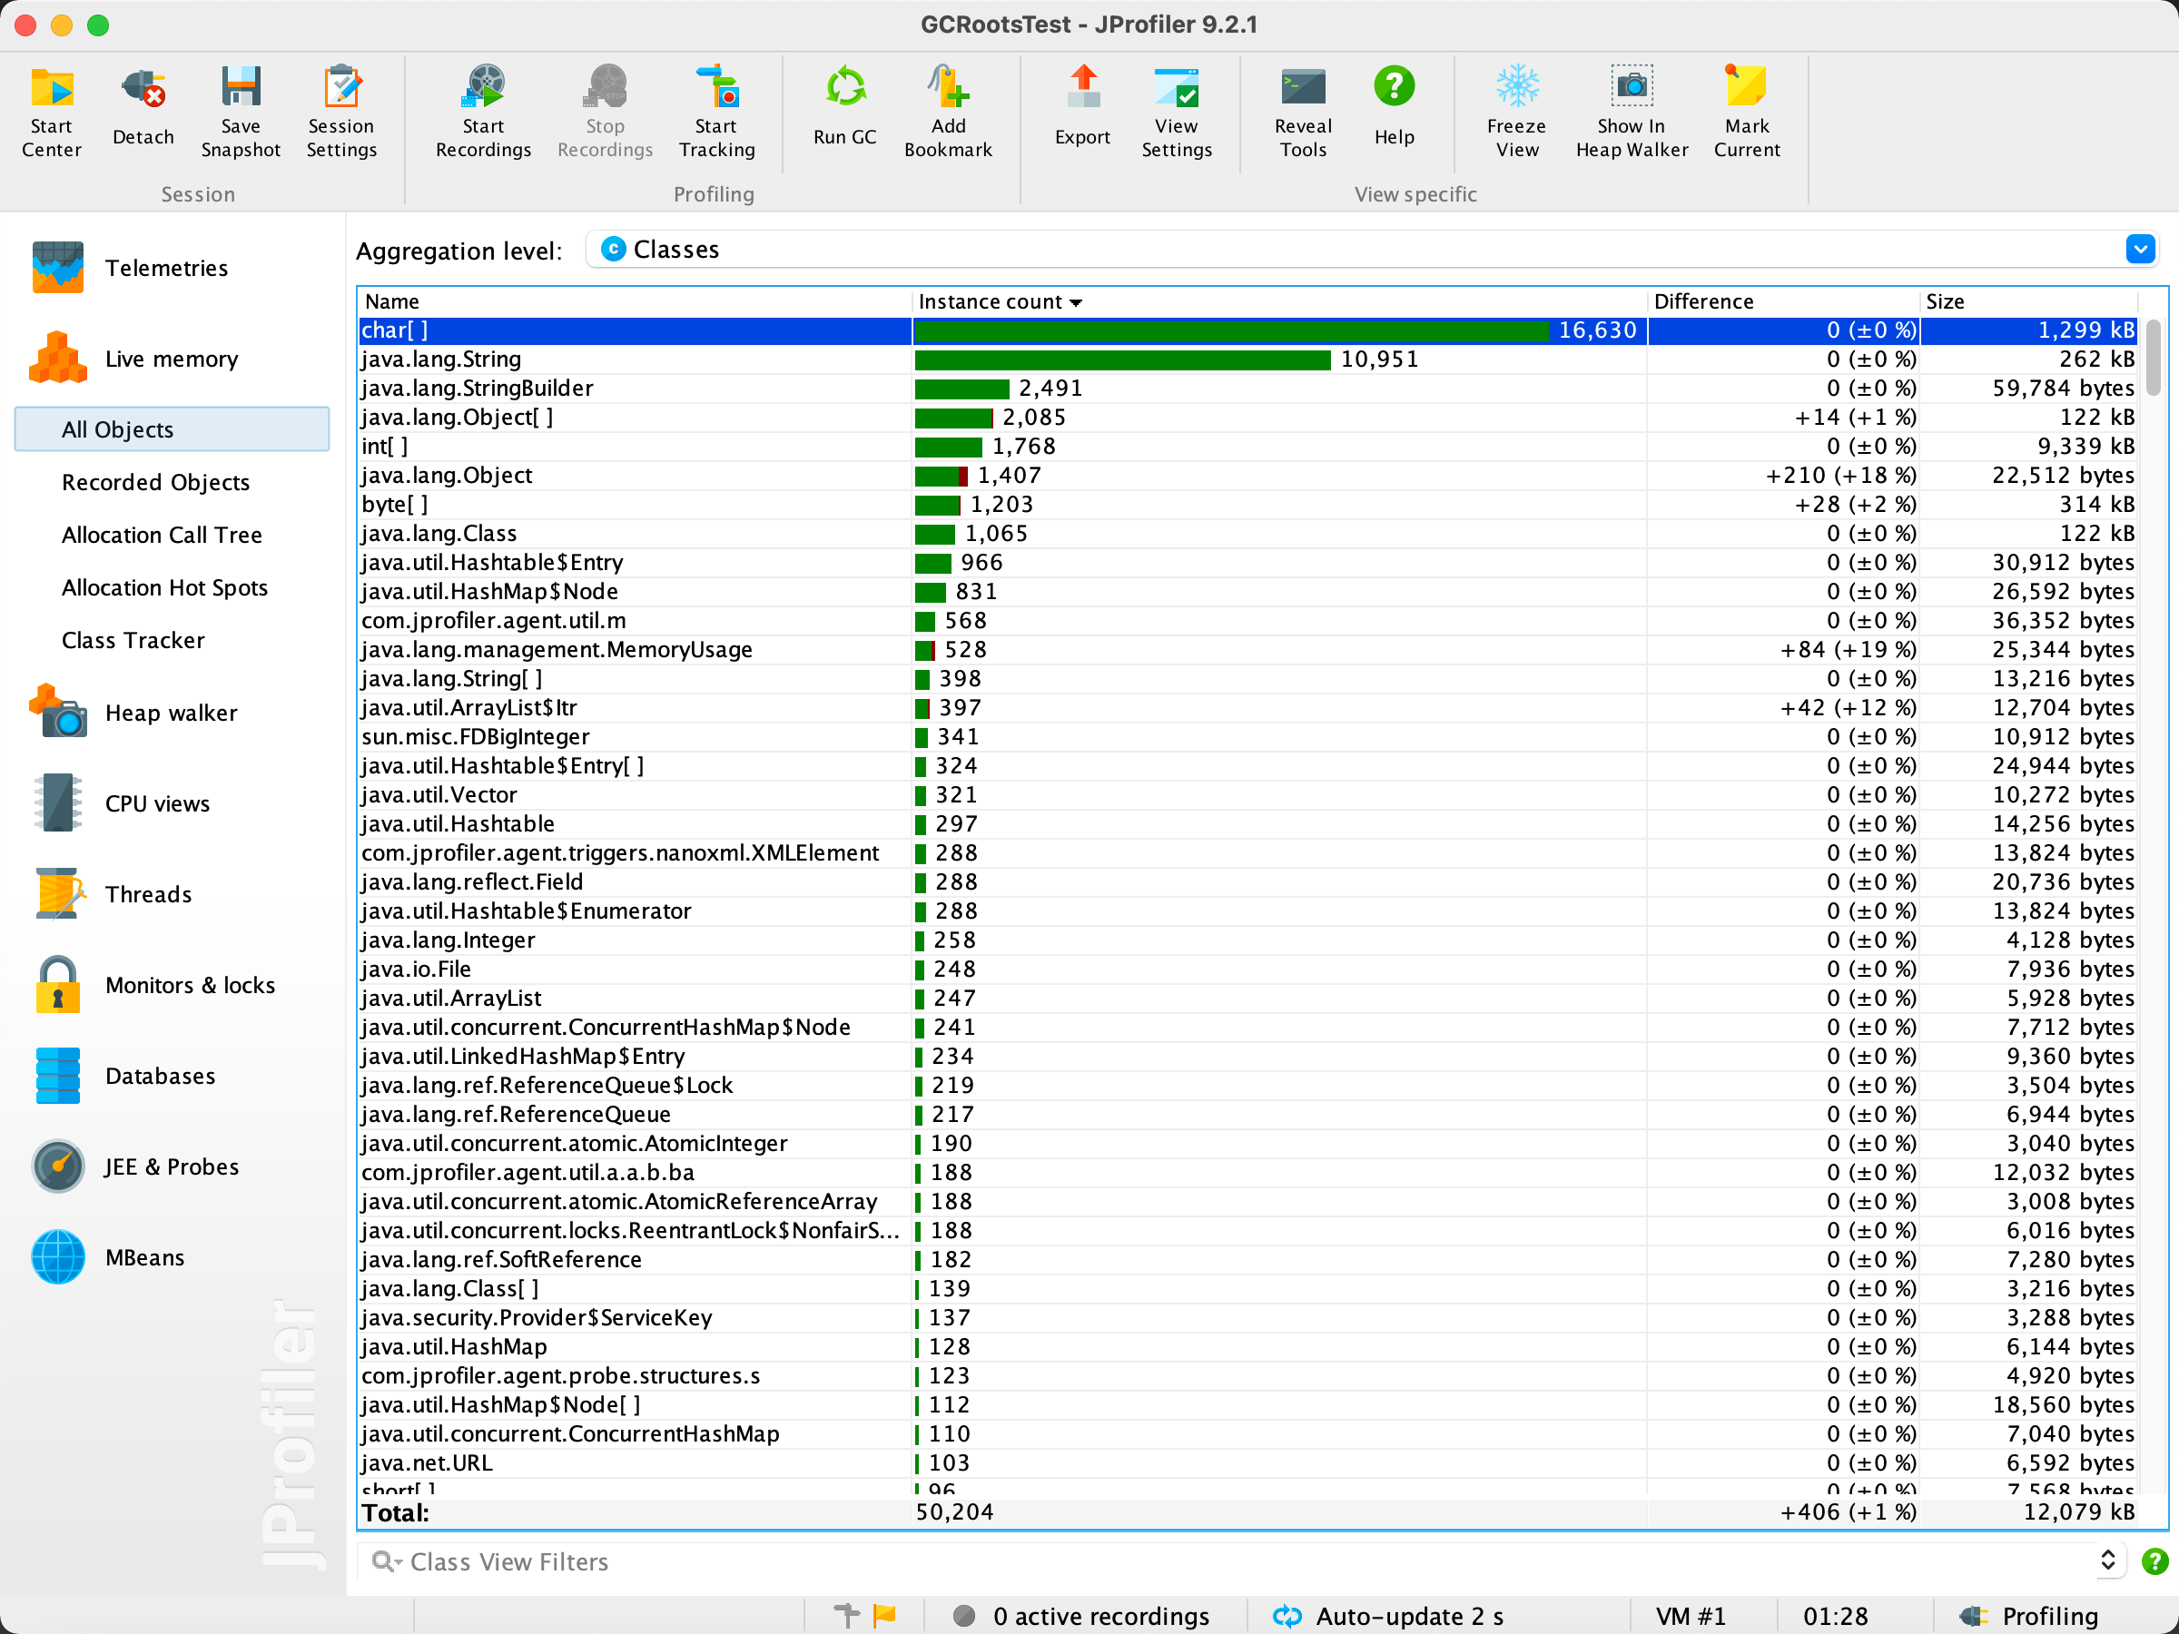The width and height of the screenshot is (2179, 1634).
Task: Add a bookmark
Action: pyautogui.click(x=948, y=112)
